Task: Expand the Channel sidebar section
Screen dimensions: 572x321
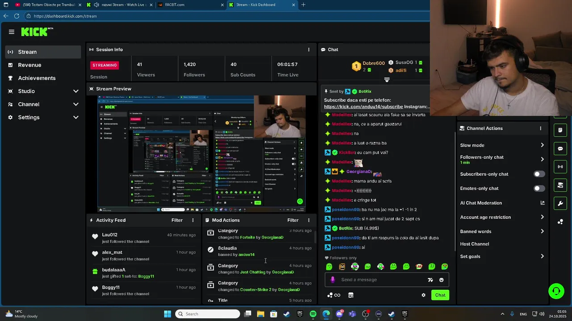Action: coord(43,104)
